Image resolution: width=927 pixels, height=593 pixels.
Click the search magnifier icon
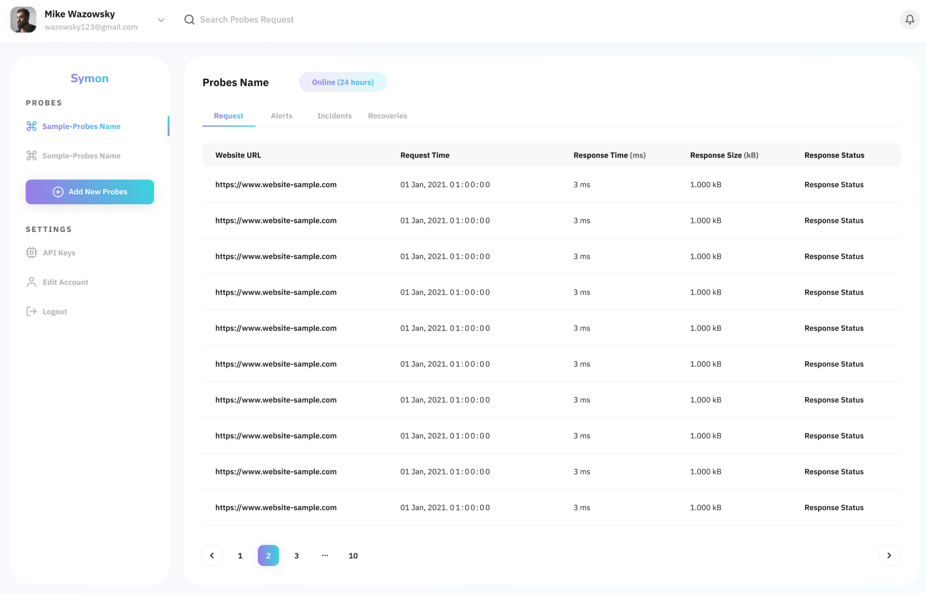pos(190,20)
